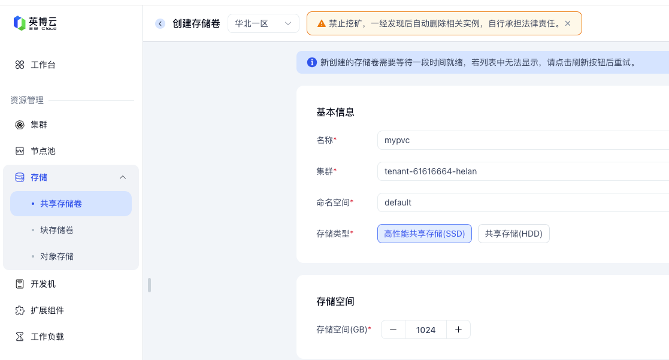Select 高性能共享存储(SSD) storage type
The width and height of the screenshot is (669, 360).
pos(424,234)
